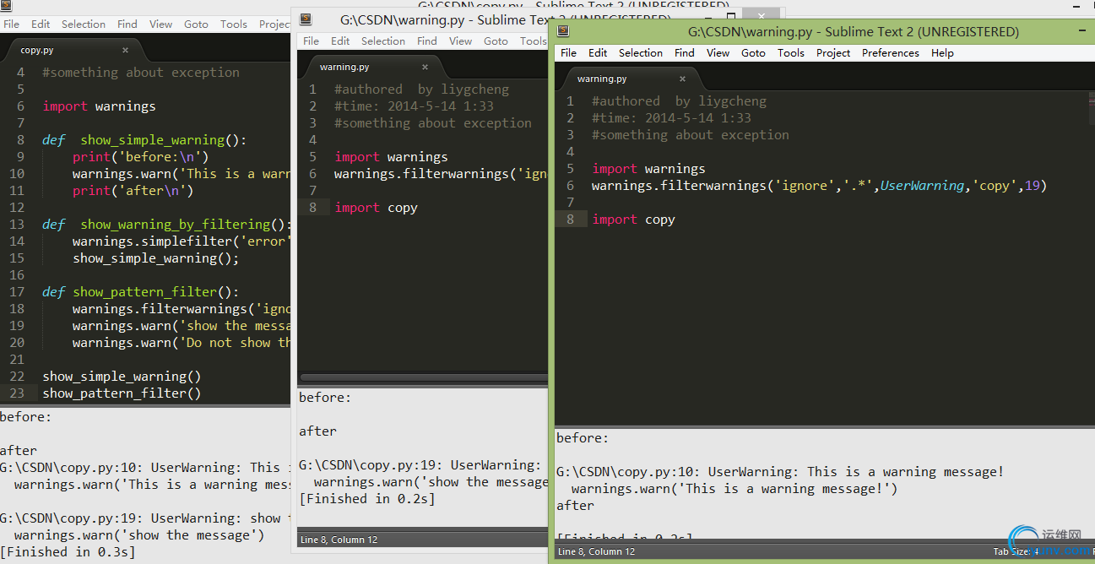The image size is (1095, 564).
Task: Click 'Line 8, Column 12' in the middle window status bar
Action: pos(339,540)
